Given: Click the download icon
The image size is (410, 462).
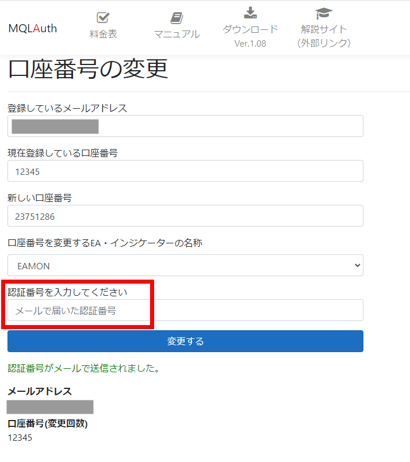Looking at the screenshot, I should point(250,13).
